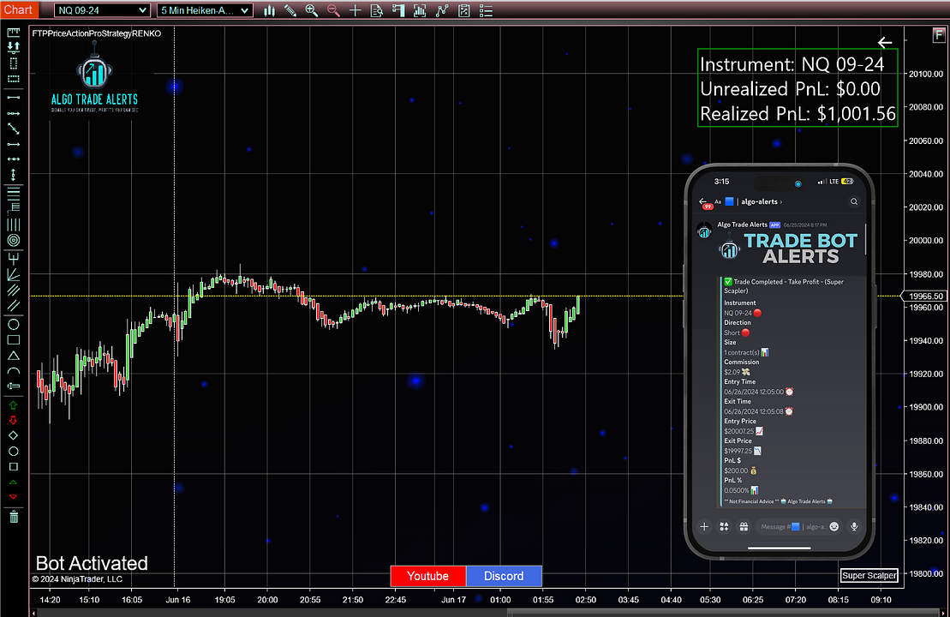Zoom out with the magnifier minus icon
The width and height of the screenshot is (950, 617).
333,10
